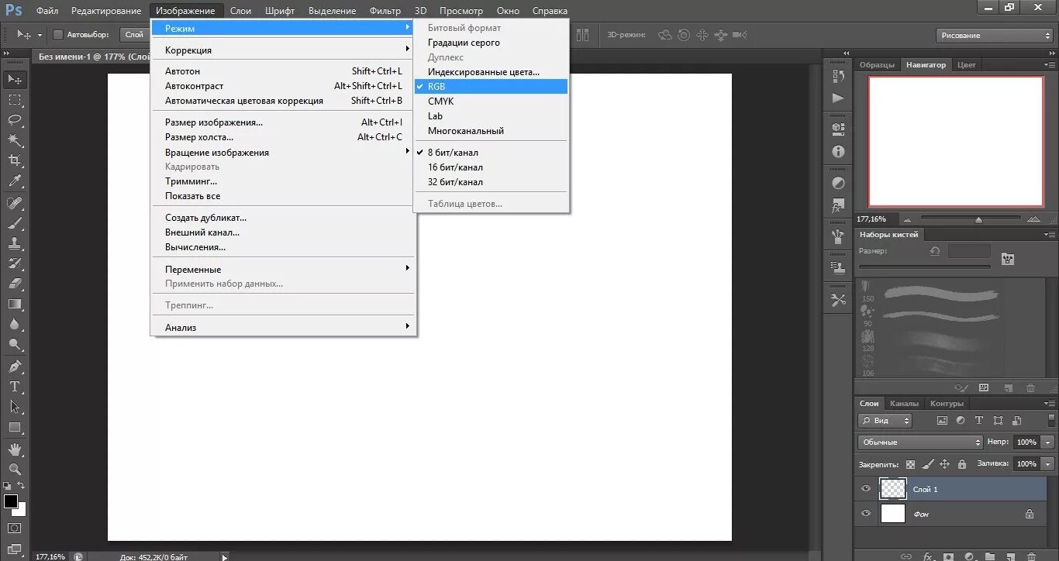Viewport: 1059px width, 561px height.
Task: Open the Info panel icon
Action: click(838, 152)
